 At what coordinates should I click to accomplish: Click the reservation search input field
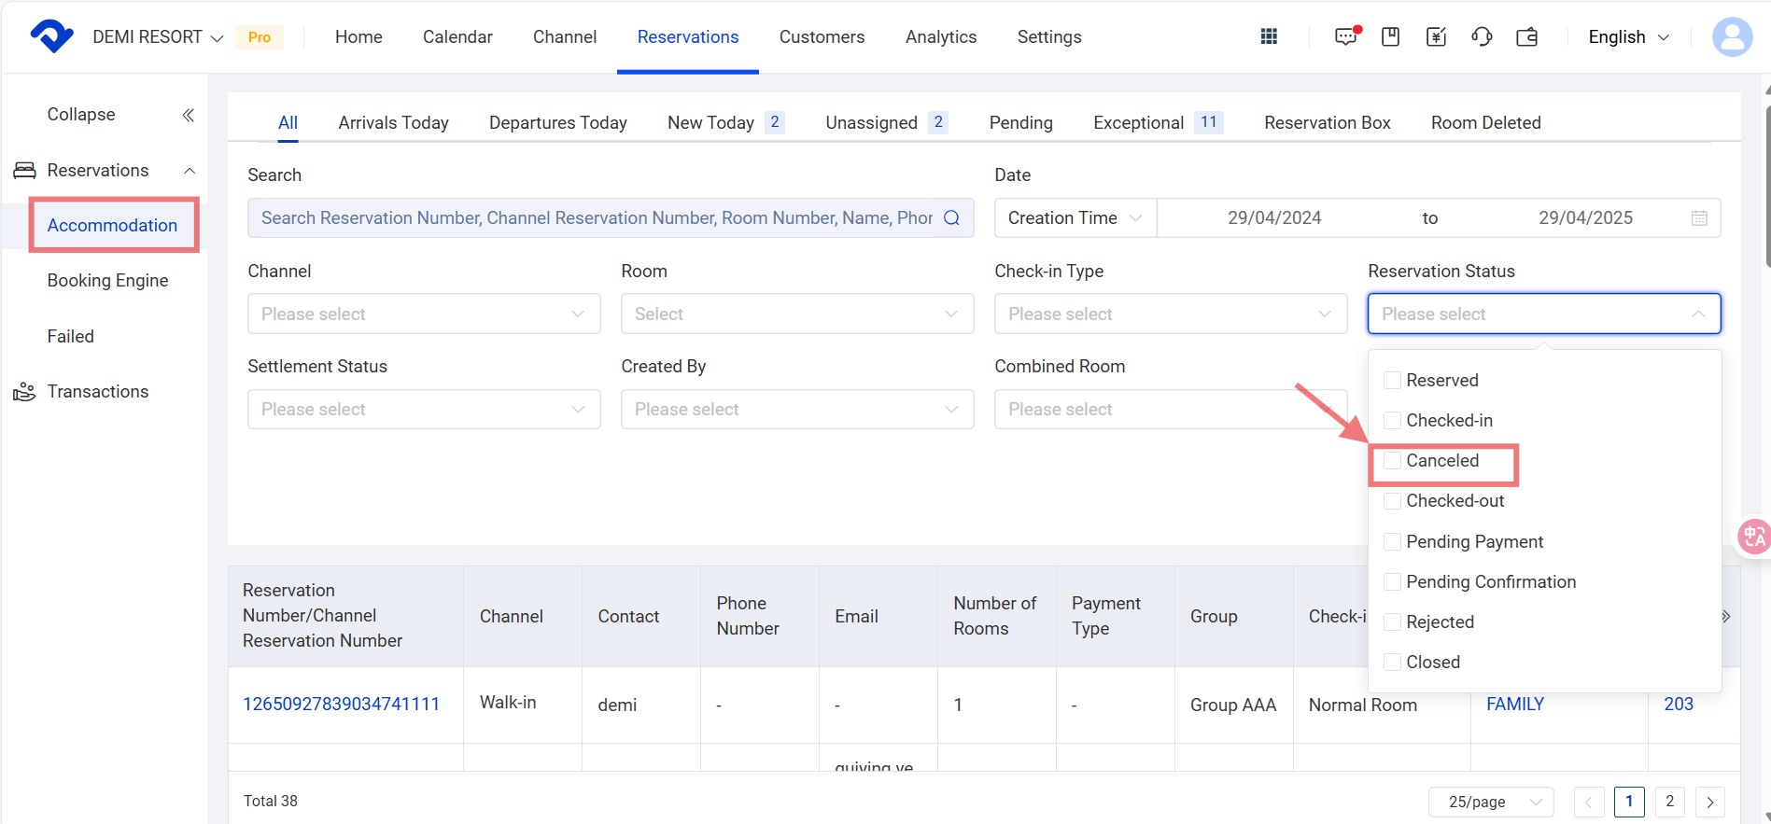click(x=596, y=218)
